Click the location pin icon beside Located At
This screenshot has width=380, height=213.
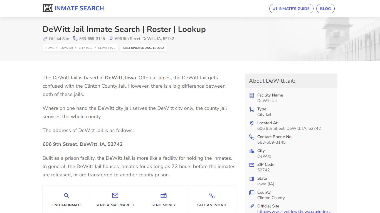(252, 123)
